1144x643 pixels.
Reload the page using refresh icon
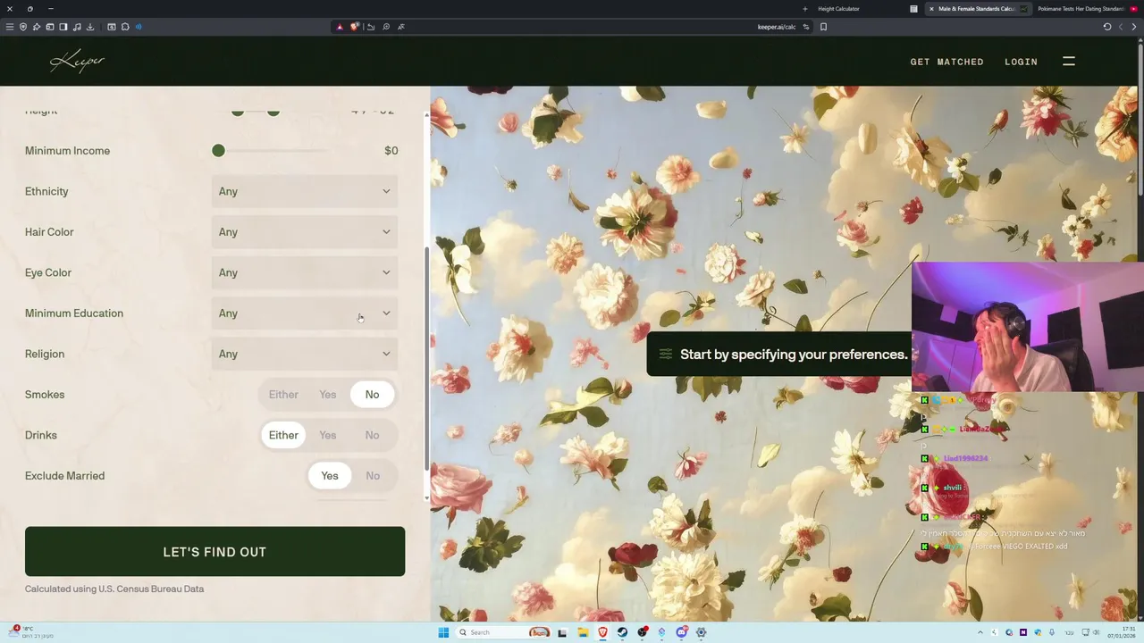pyautogui.click(x=1107, y=27)
